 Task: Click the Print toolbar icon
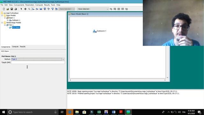click(x=16, y=9)
